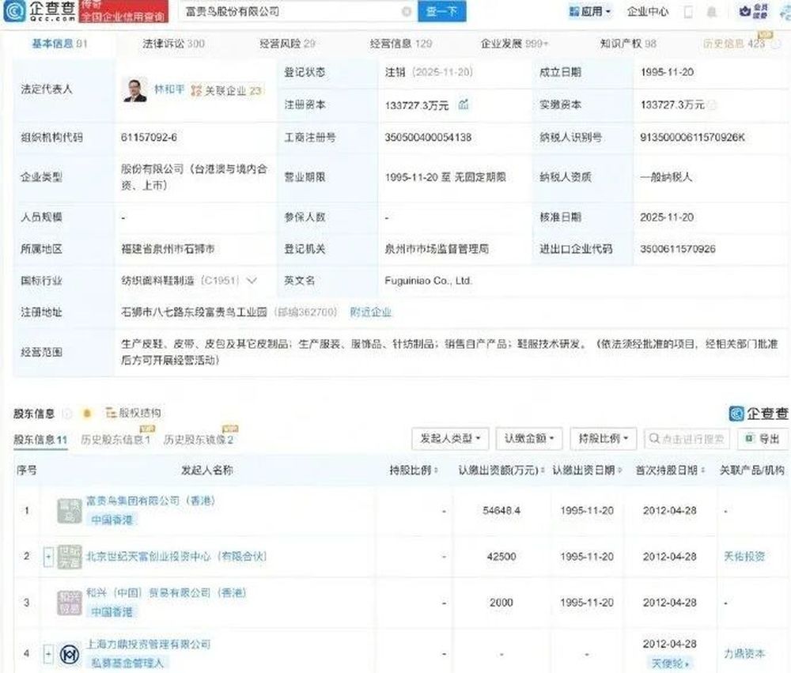Open the 持股比例 filter dropdown
This screenshot has width=791, height=673.
607,437
